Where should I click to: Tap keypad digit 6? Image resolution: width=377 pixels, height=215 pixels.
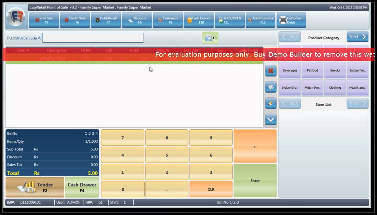[211, 155]
